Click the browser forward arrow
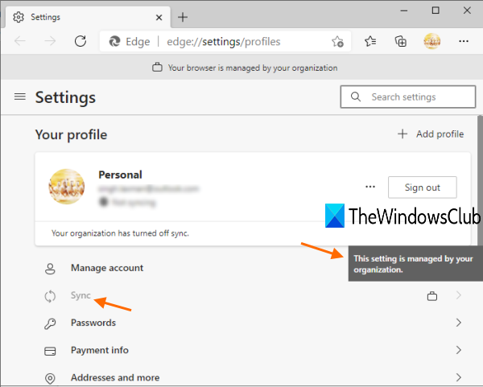The width and height of the screenshot is (483, 387). pos(50,41)
